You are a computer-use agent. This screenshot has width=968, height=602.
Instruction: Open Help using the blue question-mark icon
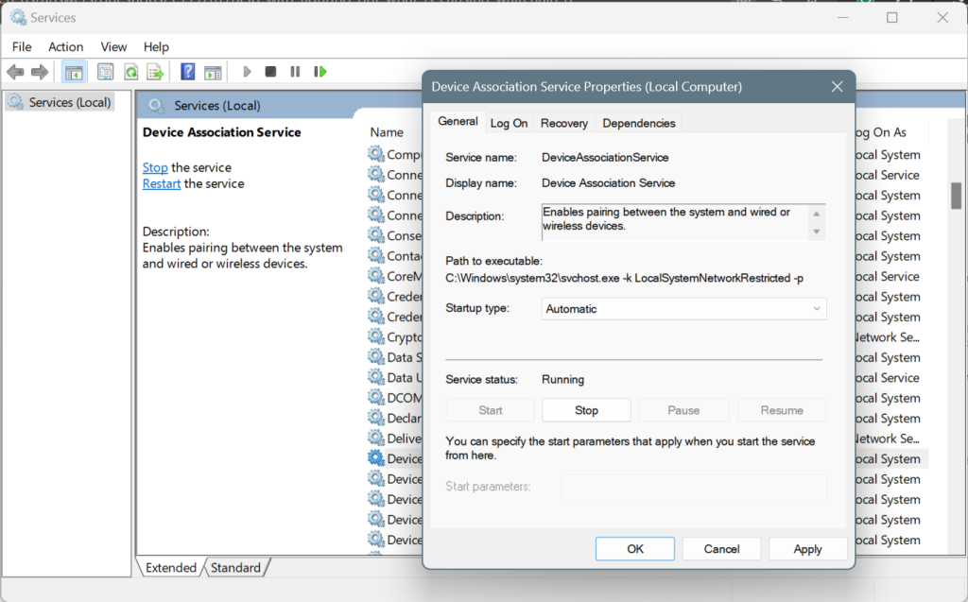[x=188, y=72]
